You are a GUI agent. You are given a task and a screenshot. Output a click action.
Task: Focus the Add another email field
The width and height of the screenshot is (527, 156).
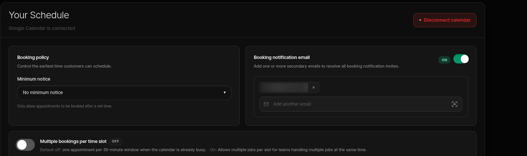tap(361, 104)
